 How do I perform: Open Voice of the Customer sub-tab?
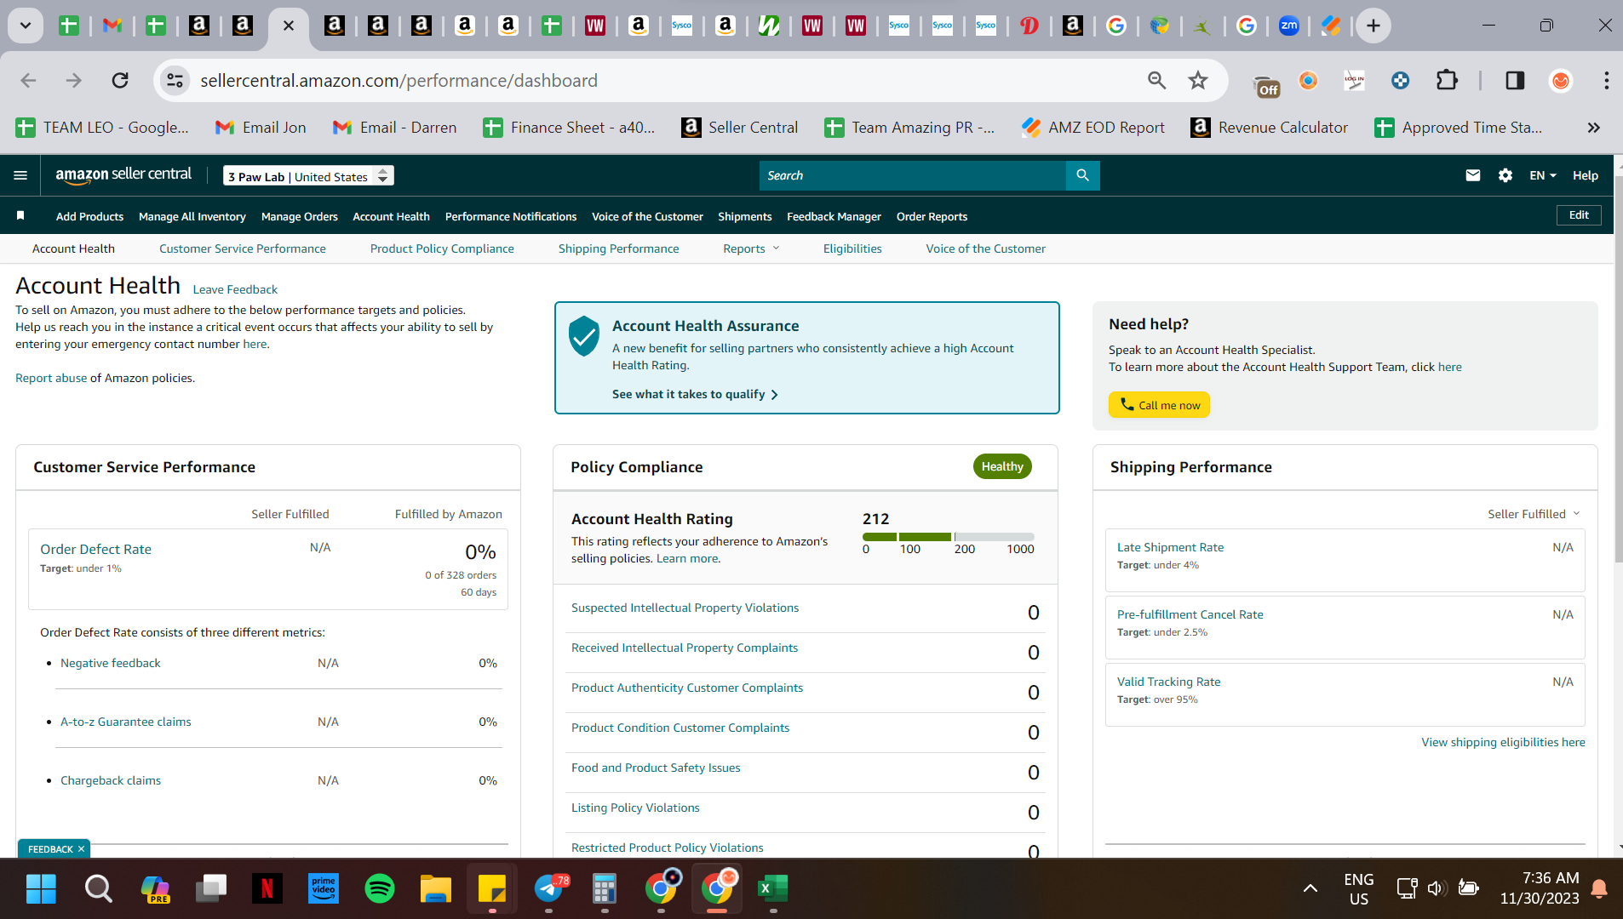click(x=985, y=248)
